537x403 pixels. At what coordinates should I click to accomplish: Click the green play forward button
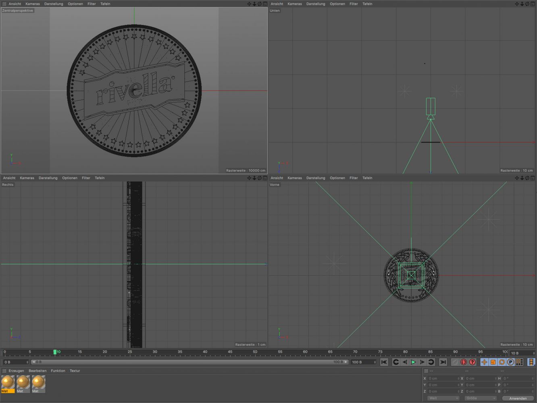(x=413, y=362)
